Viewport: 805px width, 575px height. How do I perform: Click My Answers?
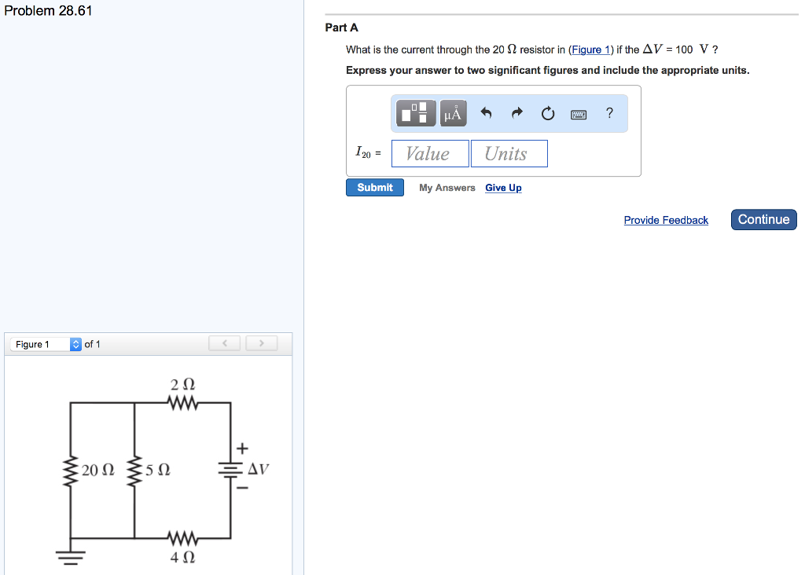click(x=447, y=188)
